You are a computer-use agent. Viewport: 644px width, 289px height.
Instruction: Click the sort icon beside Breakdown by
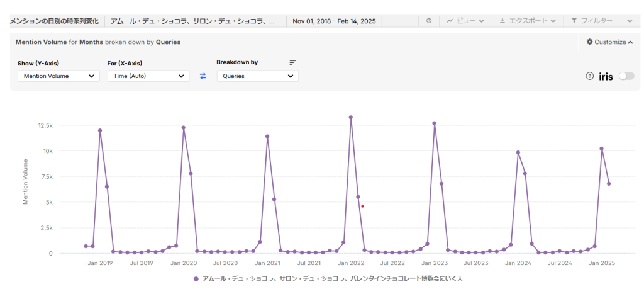coord(292,62)
